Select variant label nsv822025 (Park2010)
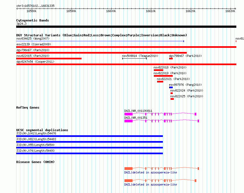Image resolution: width=244 pixels, height=193 pixels. point(187,96)
